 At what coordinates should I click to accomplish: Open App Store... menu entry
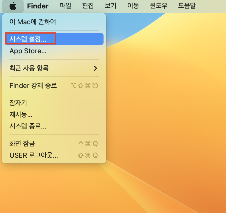click(54, 51)
